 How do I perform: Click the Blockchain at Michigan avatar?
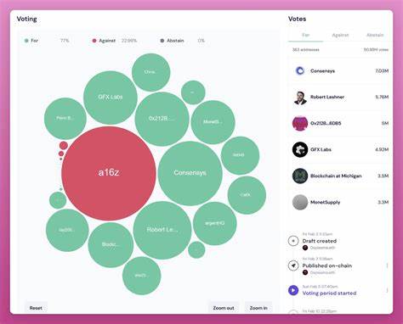tap(300, 176)
